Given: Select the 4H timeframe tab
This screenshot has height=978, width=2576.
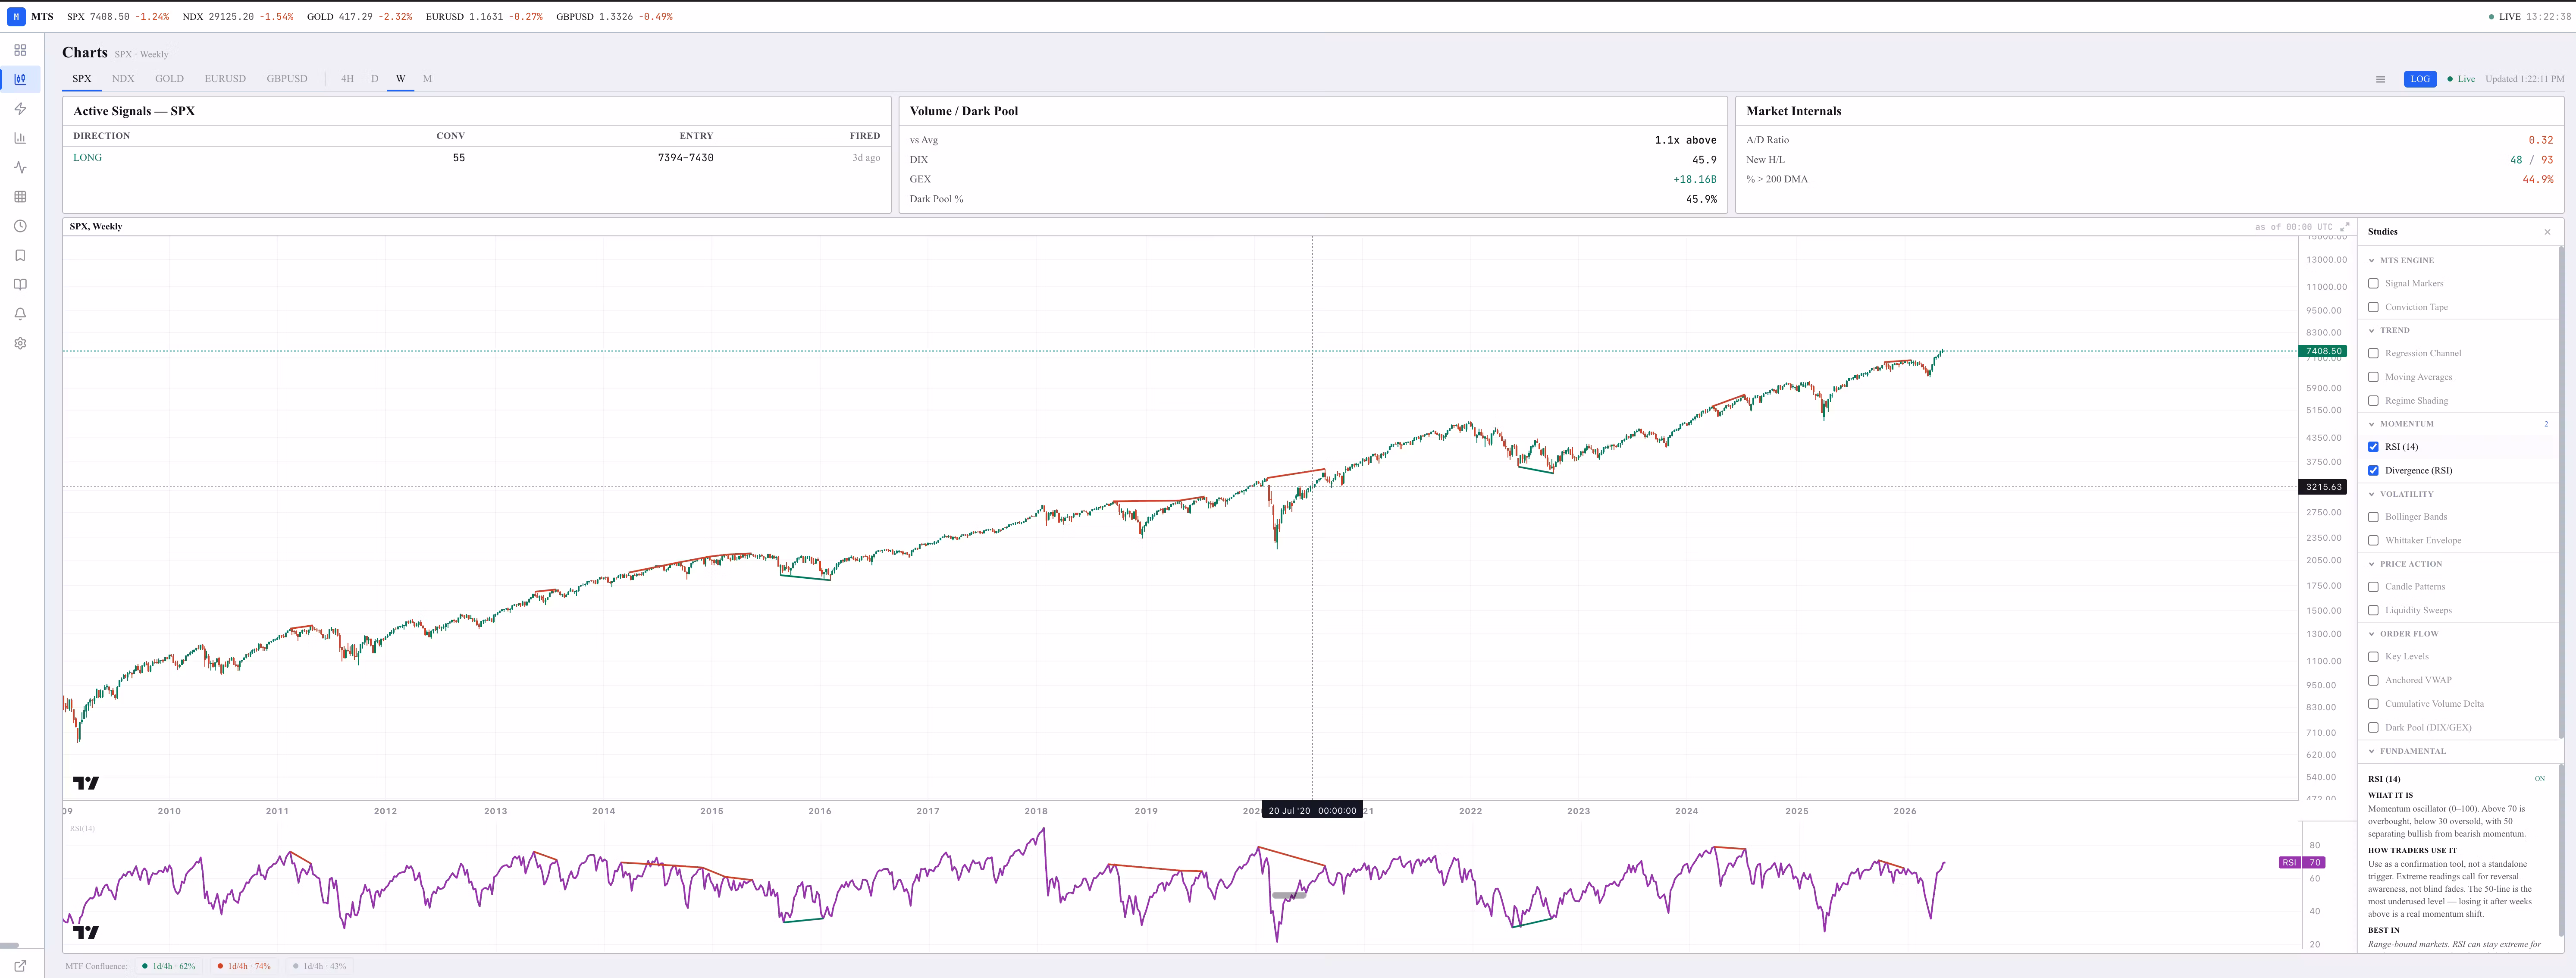Looking at the screenshot, I should (x=347, y=79).
